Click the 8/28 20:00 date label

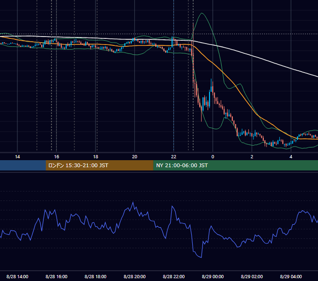[135, 276]
